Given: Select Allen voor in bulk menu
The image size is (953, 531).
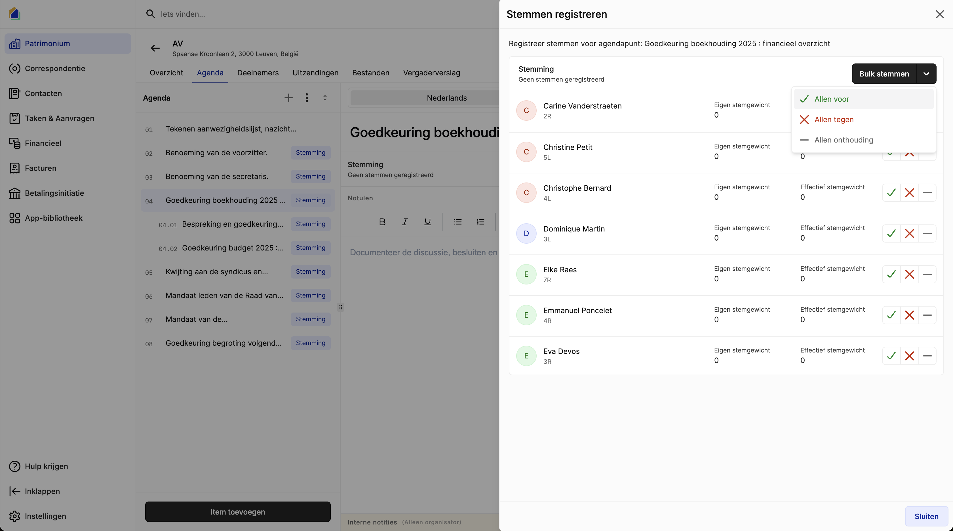Looking at the screenshot, I should (x=863, y=99).
